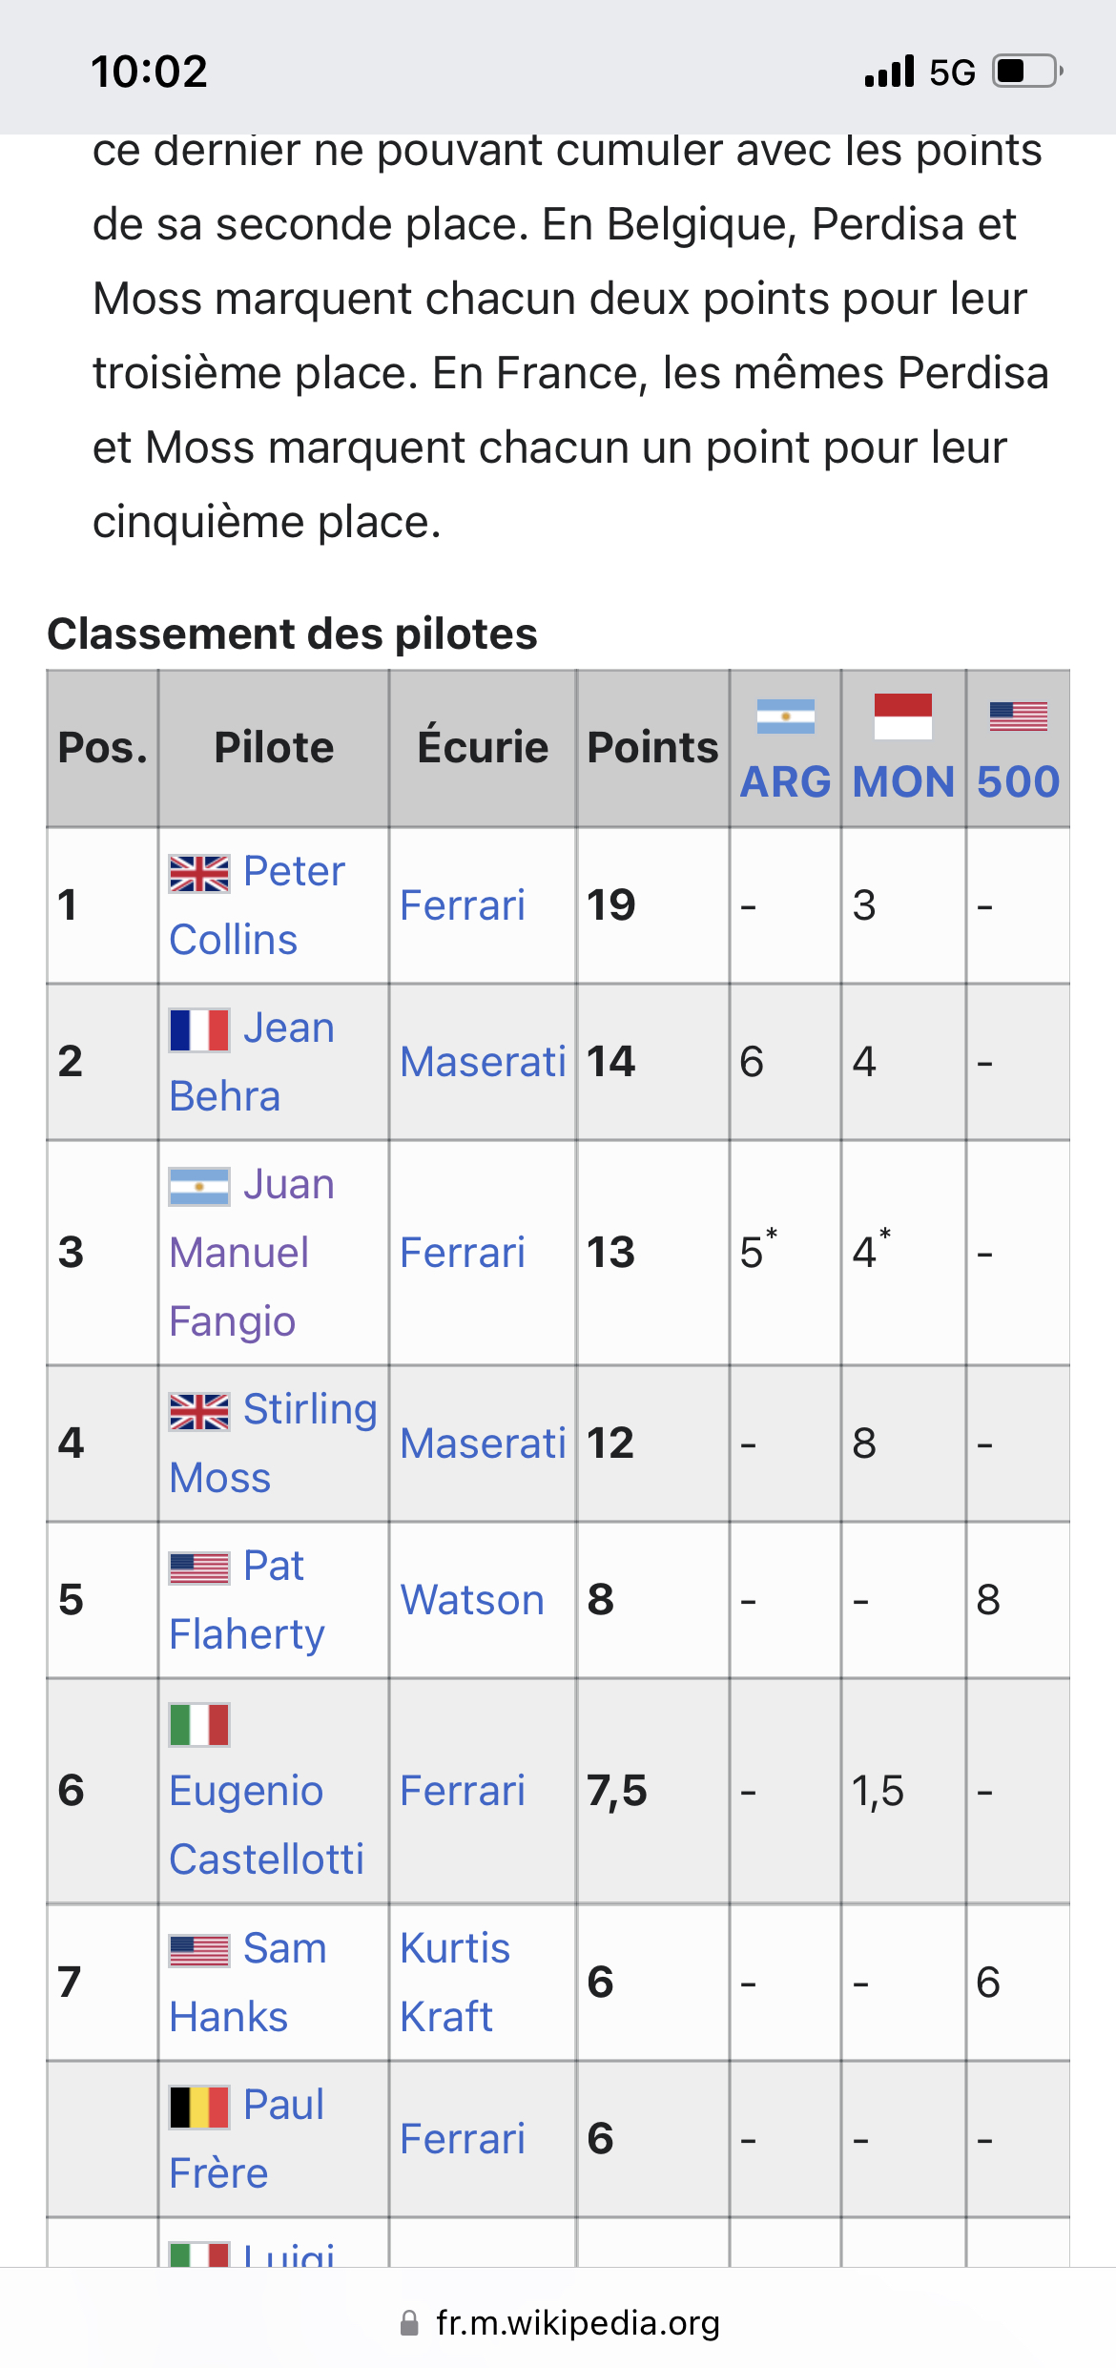The image size is (1116, 2368).
Task: Tap the Italian flag above Eugenio Castellotti
Action: pos(199,1725)
